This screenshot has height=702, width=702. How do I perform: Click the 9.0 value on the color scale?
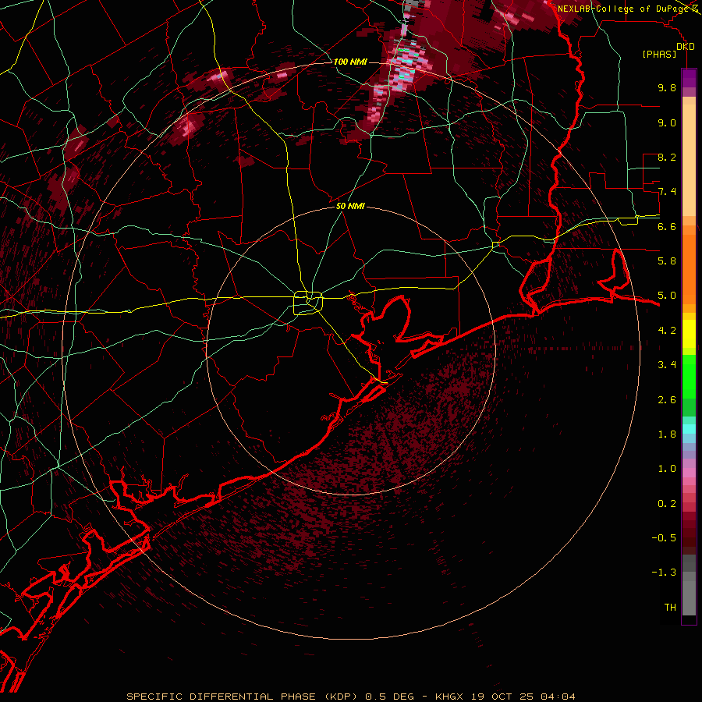pos(667,122)
